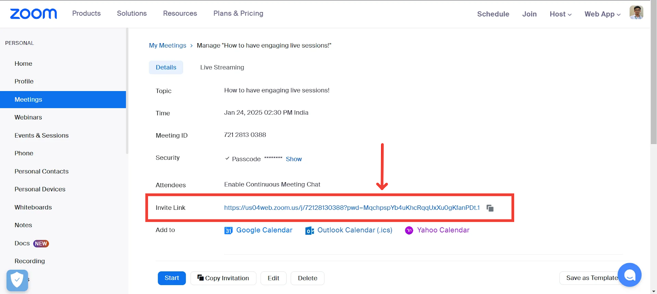
Task: Open the user profile avatar
Action: [x=636, y=12]
